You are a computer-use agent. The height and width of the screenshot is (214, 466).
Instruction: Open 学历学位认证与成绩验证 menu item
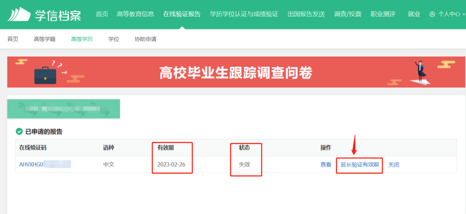pyautogui.click(x=244, y=14)
